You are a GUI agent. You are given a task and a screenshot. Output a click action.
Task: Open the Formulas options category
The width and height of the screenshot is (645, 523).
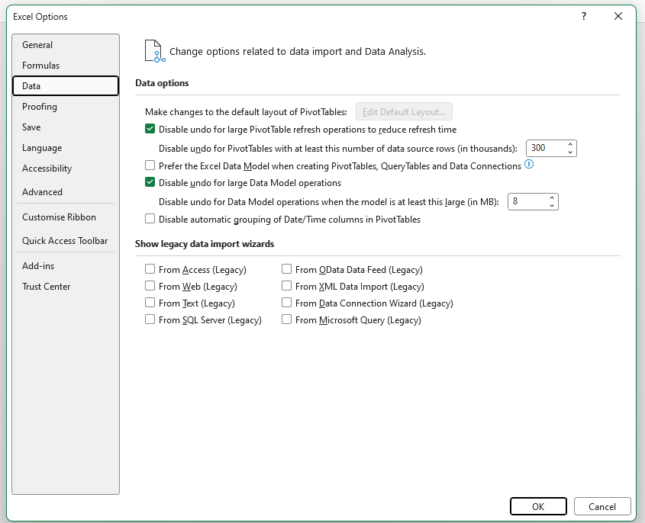(x=66, y=66)
